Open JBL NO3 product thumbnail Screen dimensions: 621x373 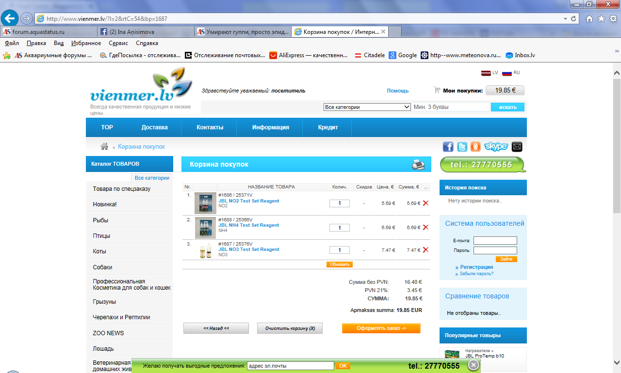[x=205, y=251]
